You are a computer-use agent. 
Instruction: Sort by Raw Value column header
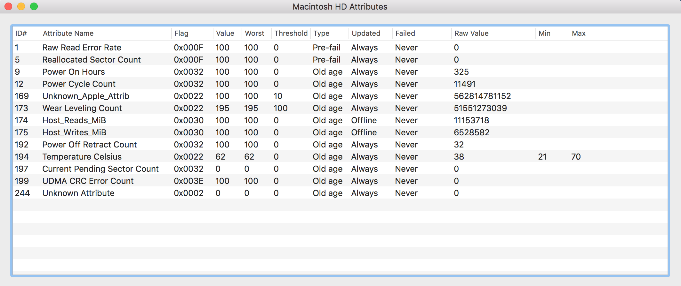493,33
